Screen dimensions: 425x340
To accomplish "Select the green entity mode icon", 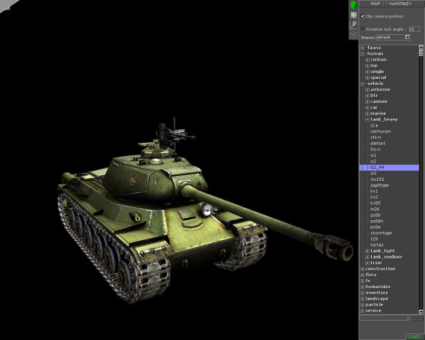I will [354, 5].
